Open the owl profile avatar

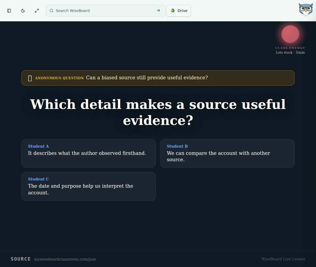306,9
